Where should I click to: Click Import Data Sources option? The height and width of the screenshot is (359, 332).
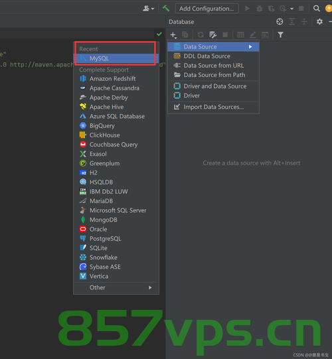coord(213,107)
